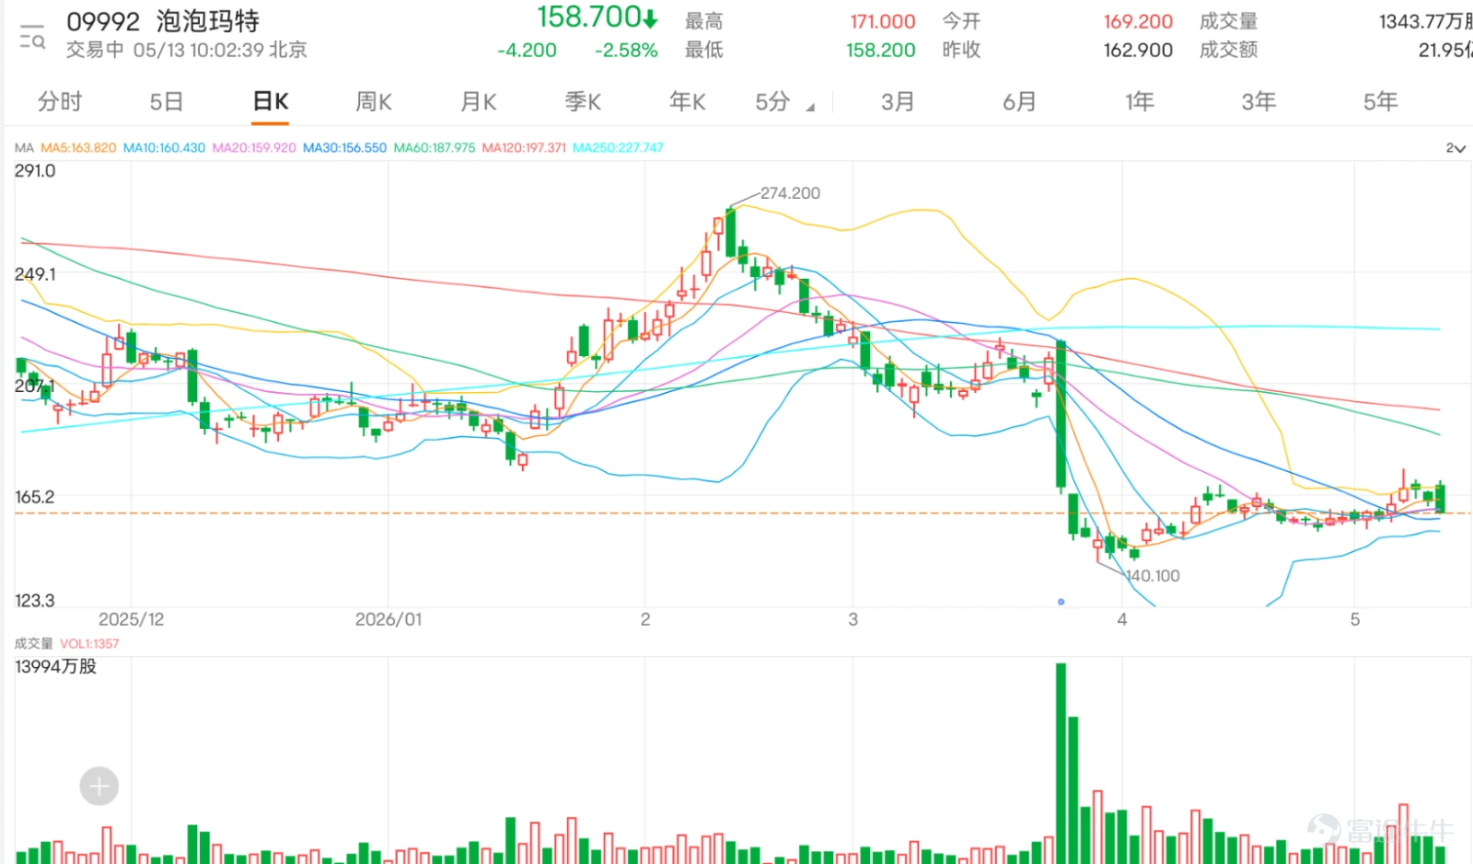The width and height of the screenshot is (1473, 864).
Task: Click the 274.200 high price marker
Action: [x=790, y=193]
